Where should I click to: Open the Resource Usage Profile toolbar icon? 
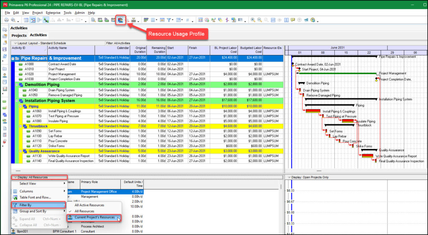coord(120,20)
